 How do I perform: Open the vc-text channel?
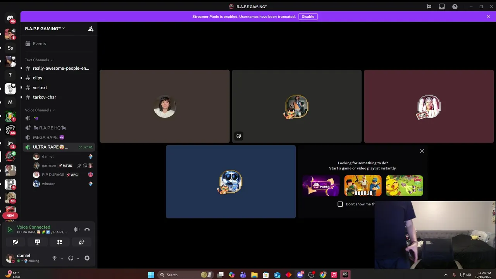click(x=58, y=88)
